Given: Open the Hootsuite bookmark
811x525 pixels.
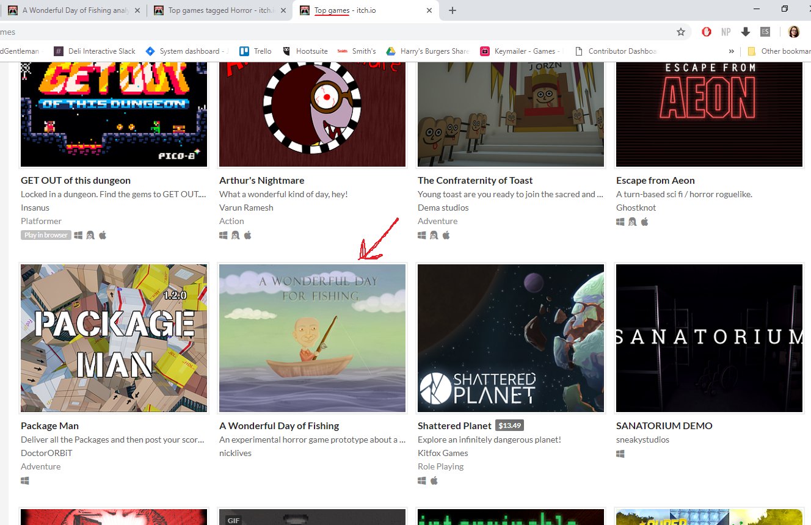Looking at the screenshot, I should 305,51.
